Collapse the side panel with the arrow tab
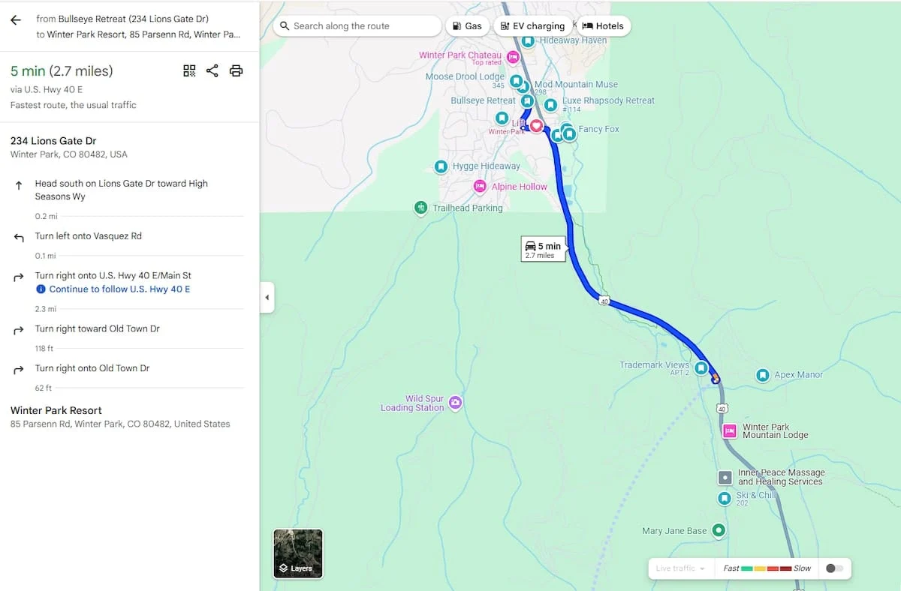The width and height of the screenshot is (901, 591). (267, 298)
